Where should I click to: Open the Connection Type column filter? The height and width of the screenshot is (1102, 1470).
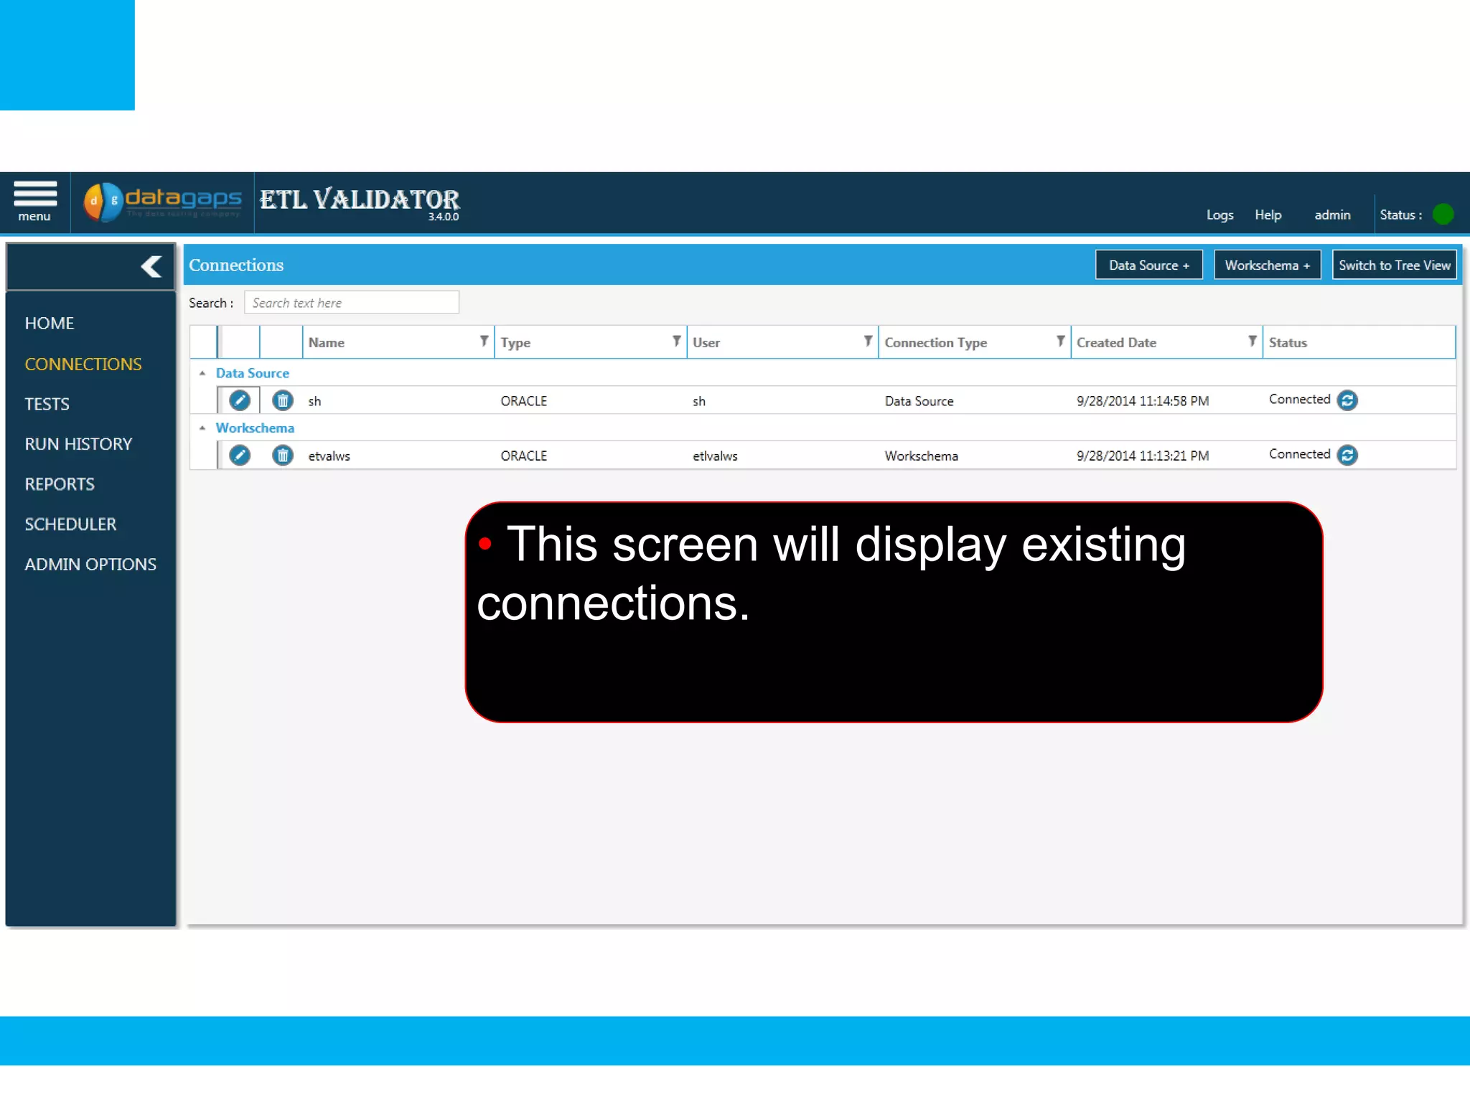pos(1060,342)
